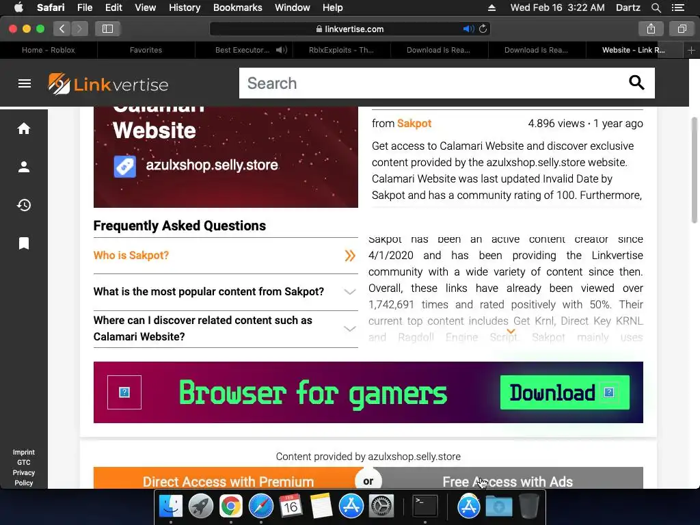This screenshot has height=525, width=700.
Task: Open Trash in the Dock
Action: tap(529, 507)
